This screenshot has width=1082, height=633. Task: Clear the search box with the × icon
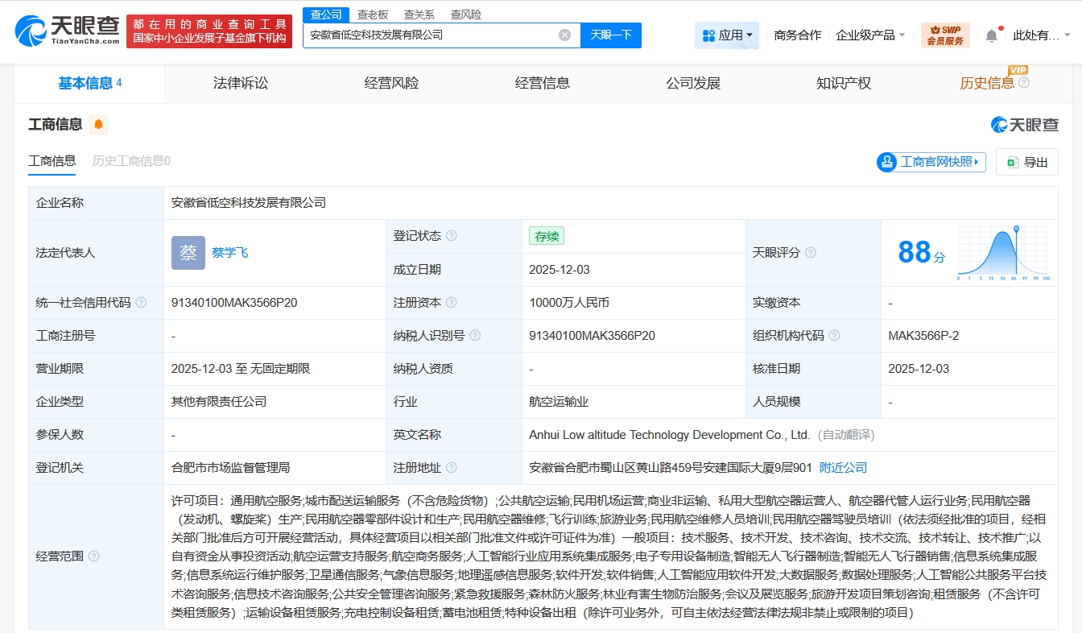pyautogui.click(x=565, y=35)
